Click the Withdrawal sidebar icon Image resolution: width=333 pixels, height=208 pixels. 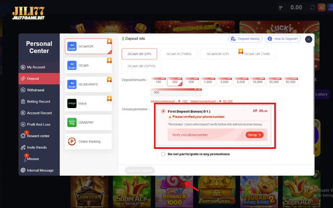[23, 90]
